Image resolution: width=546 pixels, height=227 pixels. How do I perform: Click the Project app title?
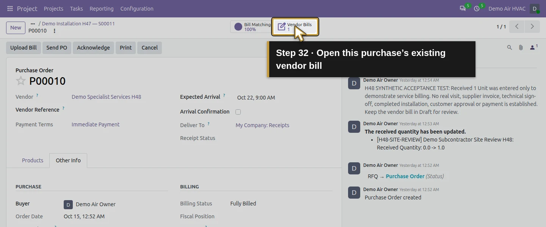coord(27,8)
